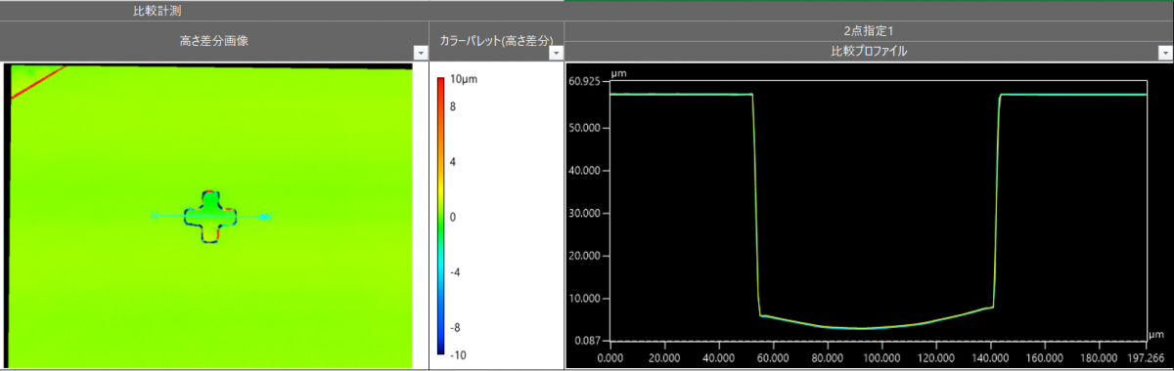Click the blue bottom of the color scale bar
The image size is (1174, 371).
click(441, 347)
